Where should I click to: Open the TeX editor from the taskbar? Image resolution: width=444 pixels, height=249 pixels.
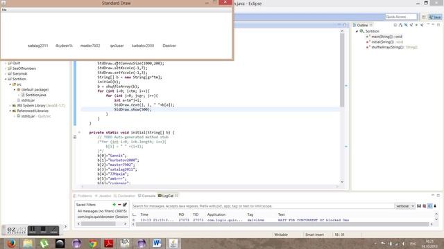pos(125,243)
